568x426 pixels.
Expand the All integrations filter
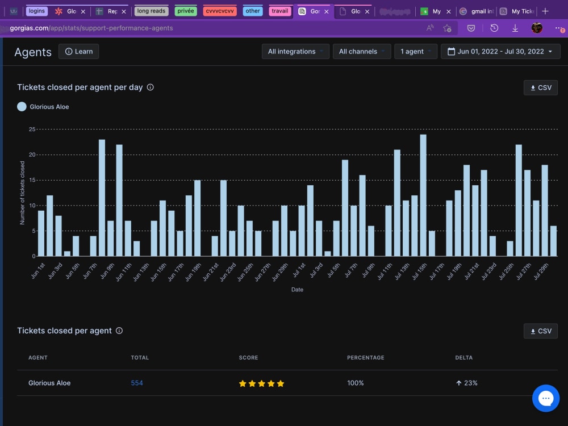pyautogui.click(x=295, y=52)
